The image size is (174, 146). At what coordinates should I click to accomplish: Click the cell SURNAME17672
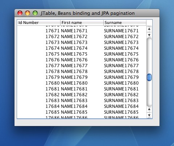pos(125,37)
